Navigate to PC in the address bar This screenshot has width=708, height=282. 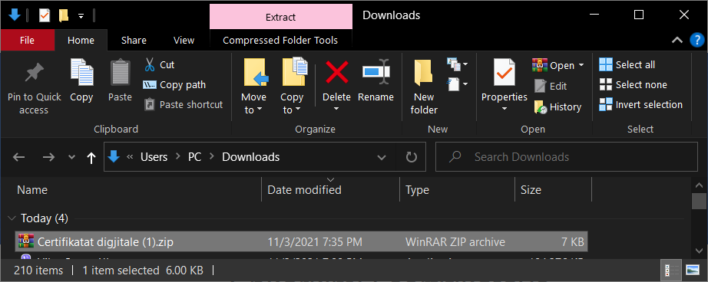[x=194, y=157]
